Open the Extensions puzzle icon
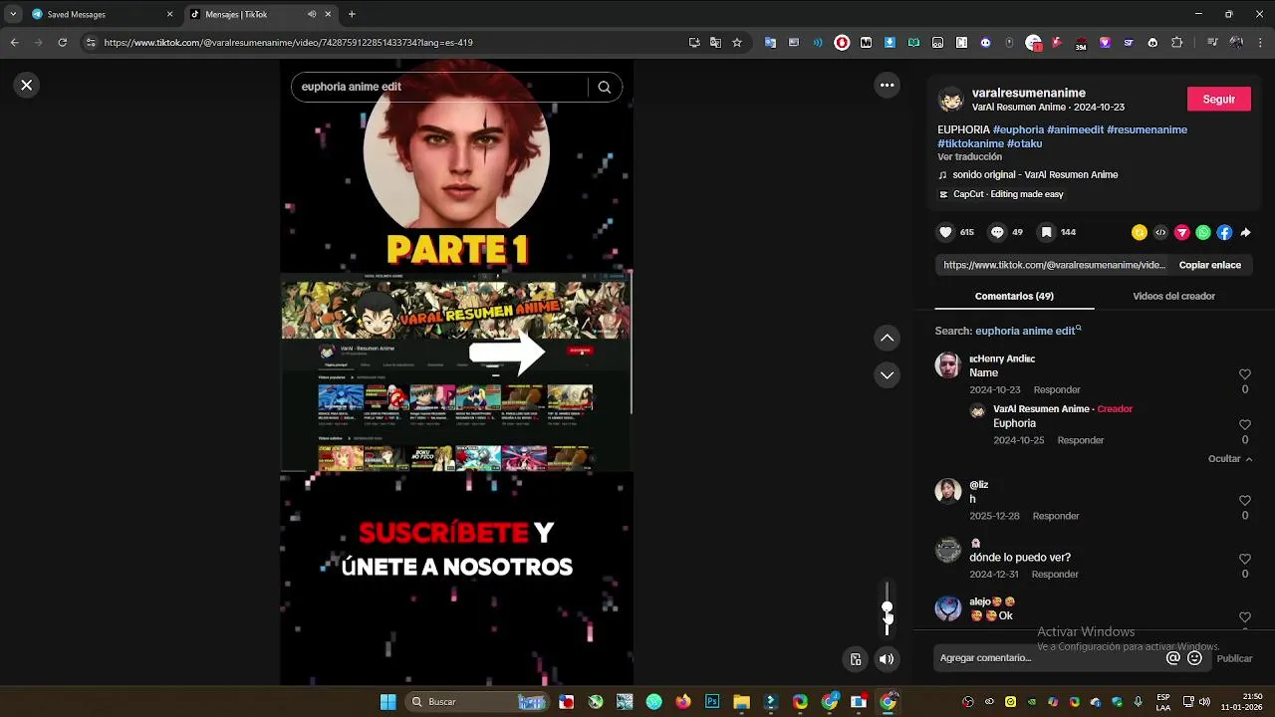Viewport: 1275px width, 717px height. [x=1176, y=43]
